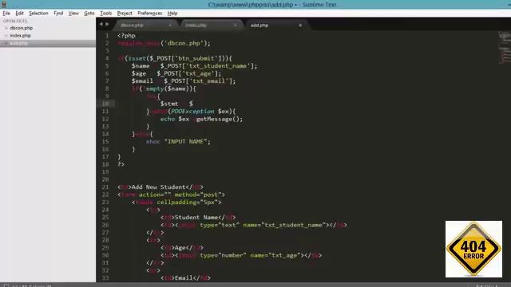This screenshot has height=287, width=511.
Task: Click $stmt on line 10
Action: [169, 104]
